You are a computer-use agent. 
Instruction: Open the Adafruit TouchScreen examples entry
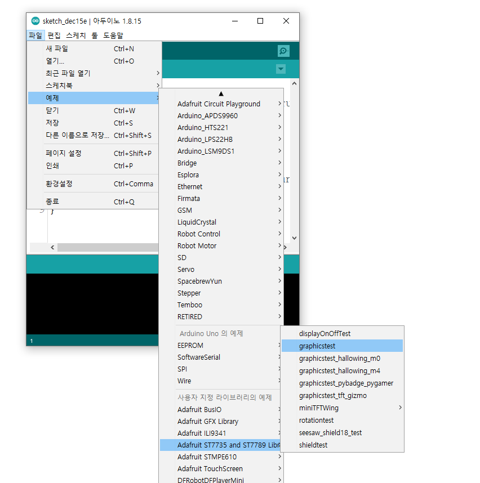click(221, 468)
